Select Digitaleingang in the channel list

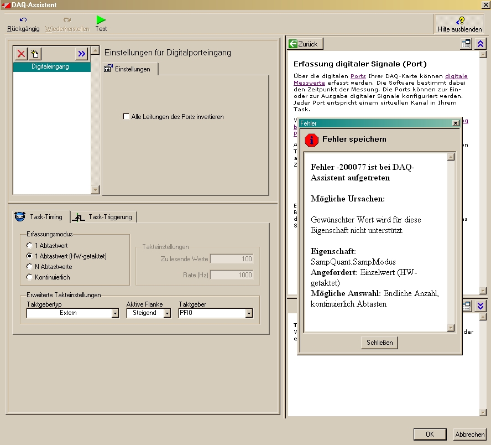pyautogui.click(x=51, y=66)
